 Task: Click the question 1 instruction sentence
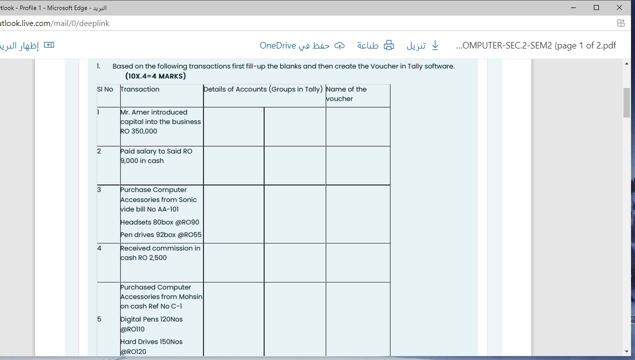click(284, 66)
